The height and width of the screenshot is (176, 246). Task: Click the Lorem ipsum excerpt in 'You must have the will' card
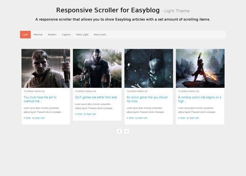pyautogui.click(x=43, y=110)
